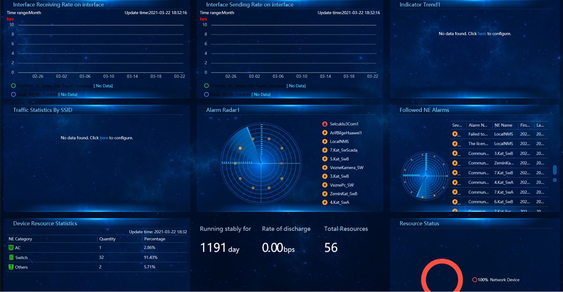Viewport: 563px width, 292px height.
Task: Click 'here' link in Traffic Statistics By SSID
Action: pyautogui.click(x=104, y=138)
